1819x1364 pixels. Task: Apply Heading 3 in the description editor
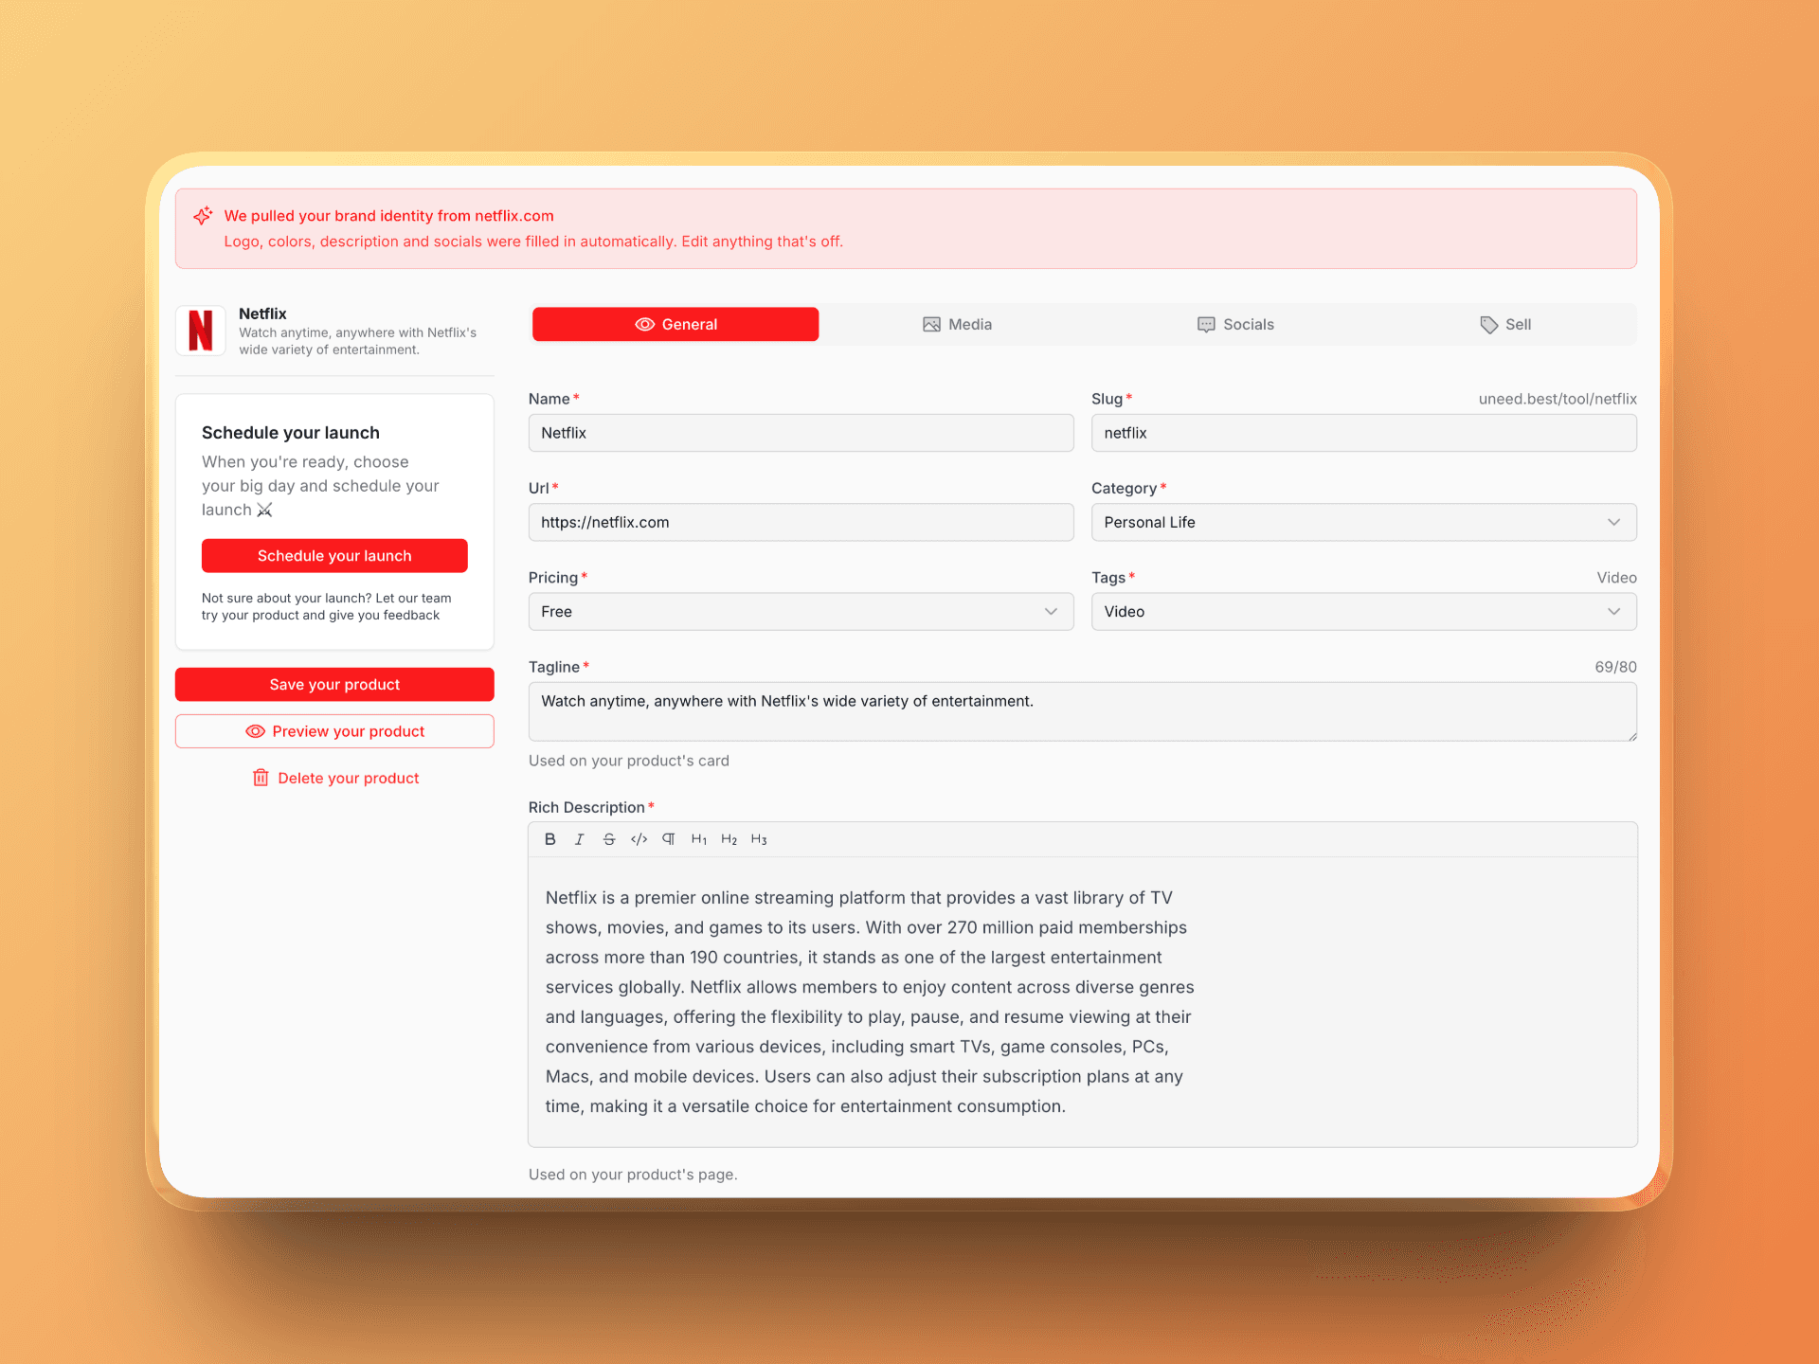758,839
